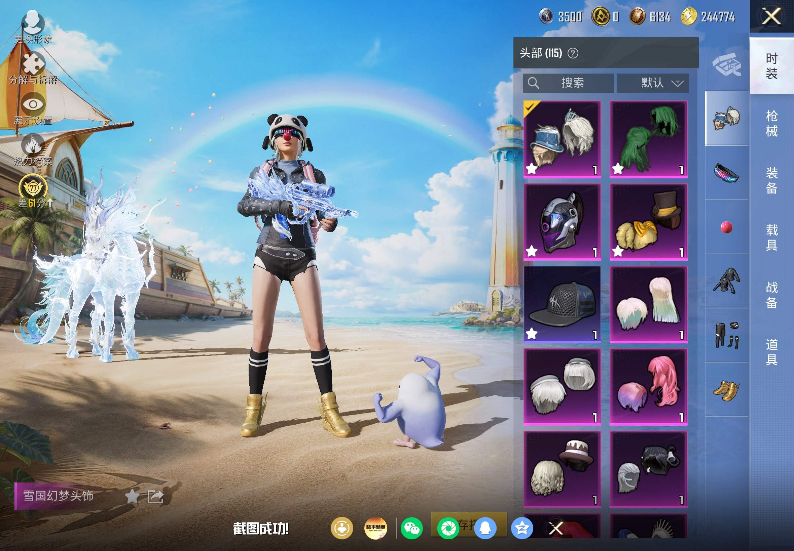Switch to the 载具 tab
Viewport: 794px width, 551px height.
click(x=771, y=237)
